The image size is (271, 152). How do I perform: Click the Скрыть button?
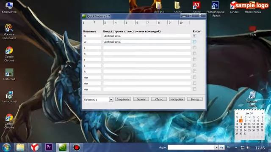141,99
